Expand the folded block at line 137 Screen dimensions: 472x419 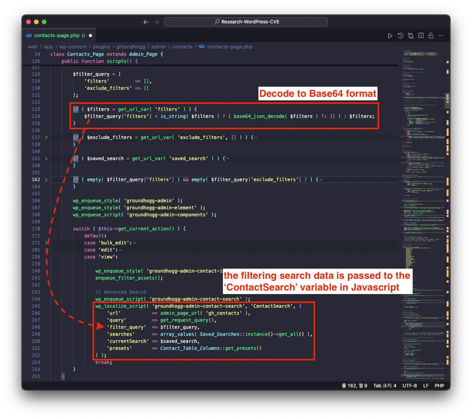(x=46, y=137)
